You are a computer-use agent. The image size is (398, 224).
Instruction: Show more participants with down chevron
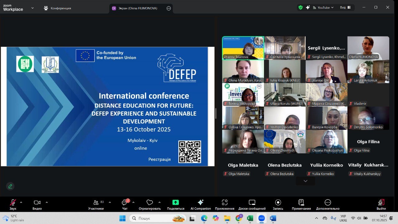pyautogui.click(x=305, y=181)
